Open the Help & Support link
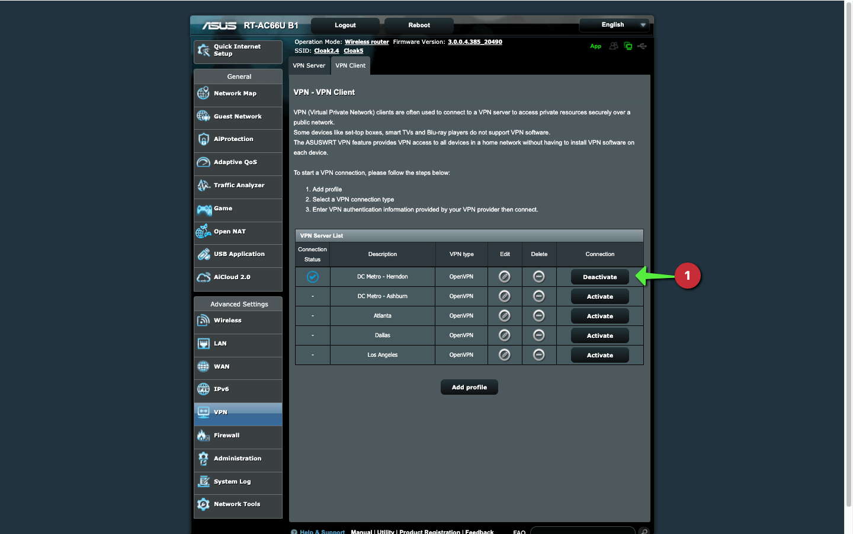The image size is (853, 534). pyautogui.click(x=322, y=532)
